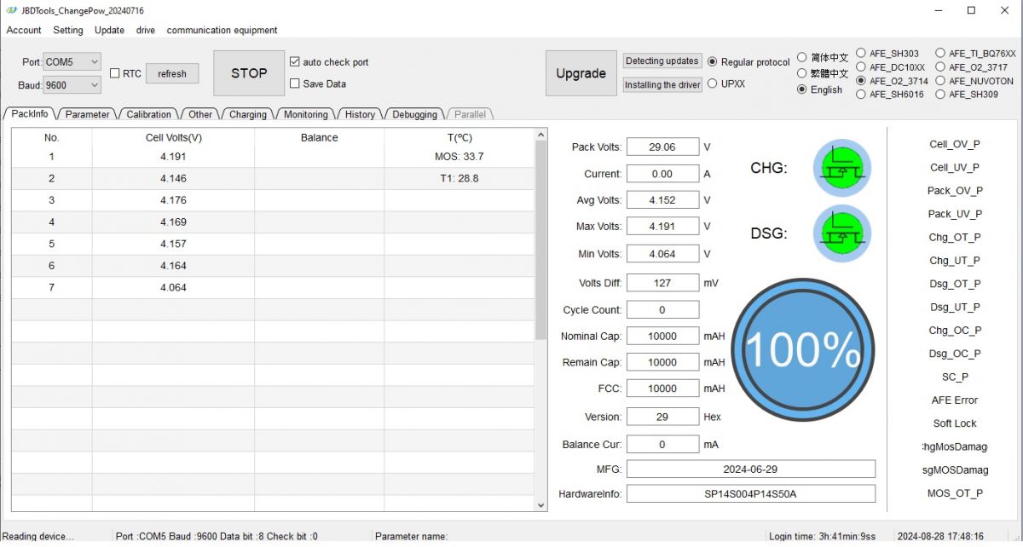The width and height of the screenshot is (1023, 547).
Task: Choose the AFE_NUVOTON chip option
Action: 940,81
